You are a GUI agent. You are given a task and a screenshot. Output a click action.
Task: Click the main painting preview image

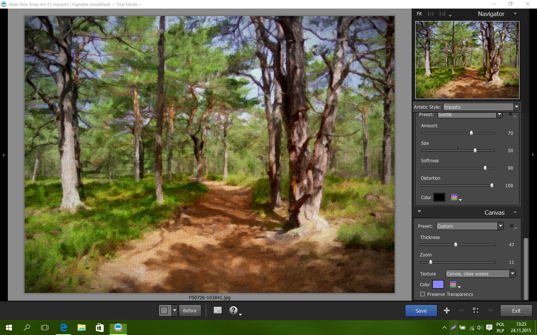210,154
